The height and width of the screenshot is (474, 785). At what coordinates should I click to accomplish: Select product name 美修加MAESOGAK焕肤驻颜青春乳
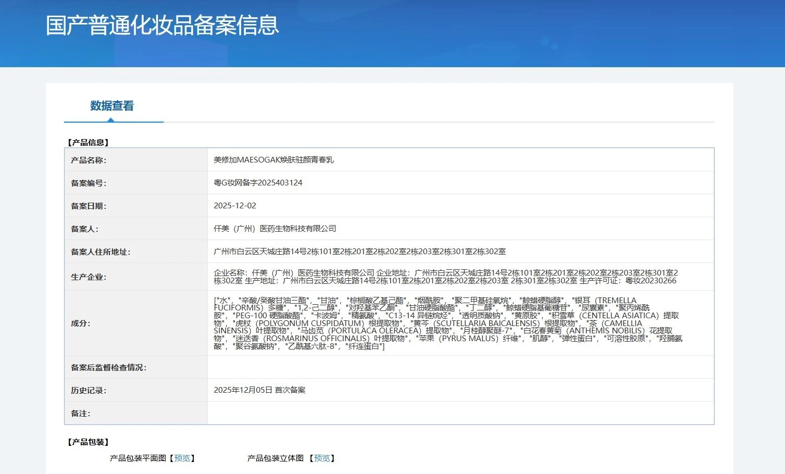click(273, 160)
